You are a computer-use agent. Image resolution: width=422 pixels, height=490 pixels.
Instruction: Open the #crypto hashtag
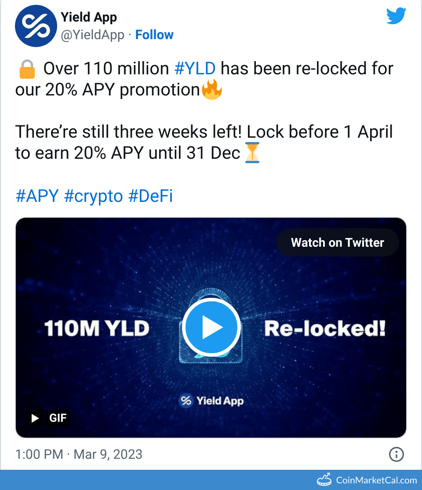pos(93,196)
